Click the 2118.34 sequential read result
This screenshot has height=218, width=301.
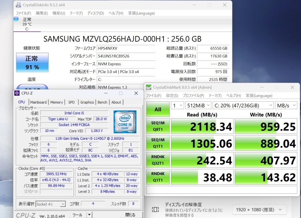(x=202, y=126)
